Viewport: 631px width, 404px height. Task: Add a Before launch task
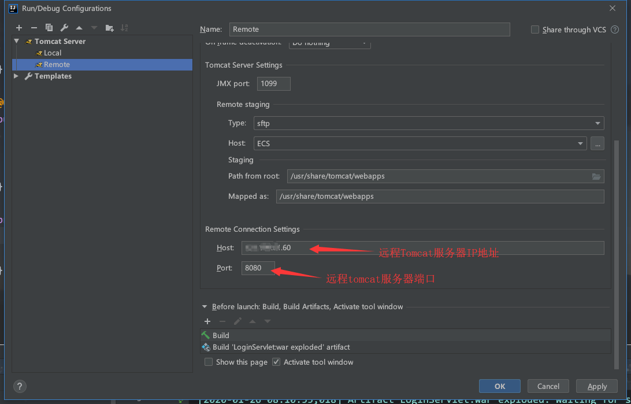[x=207, y=321]
